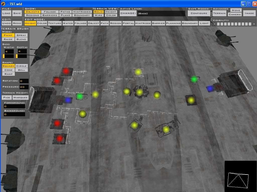
Task: Undo the last edit
Action: 6,23
